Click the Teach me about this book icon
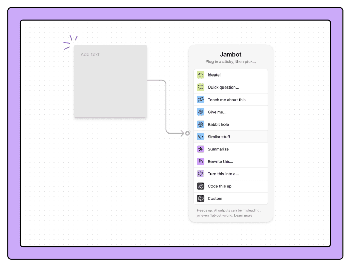This screenshot has width=351, height=266. [201, 100]
